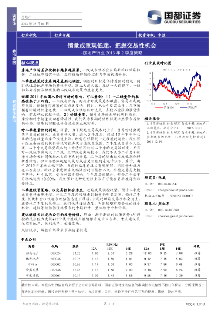Open the industry performance comparison chart
The width and height of the screenshot is (220, 312).
point(176,89)
